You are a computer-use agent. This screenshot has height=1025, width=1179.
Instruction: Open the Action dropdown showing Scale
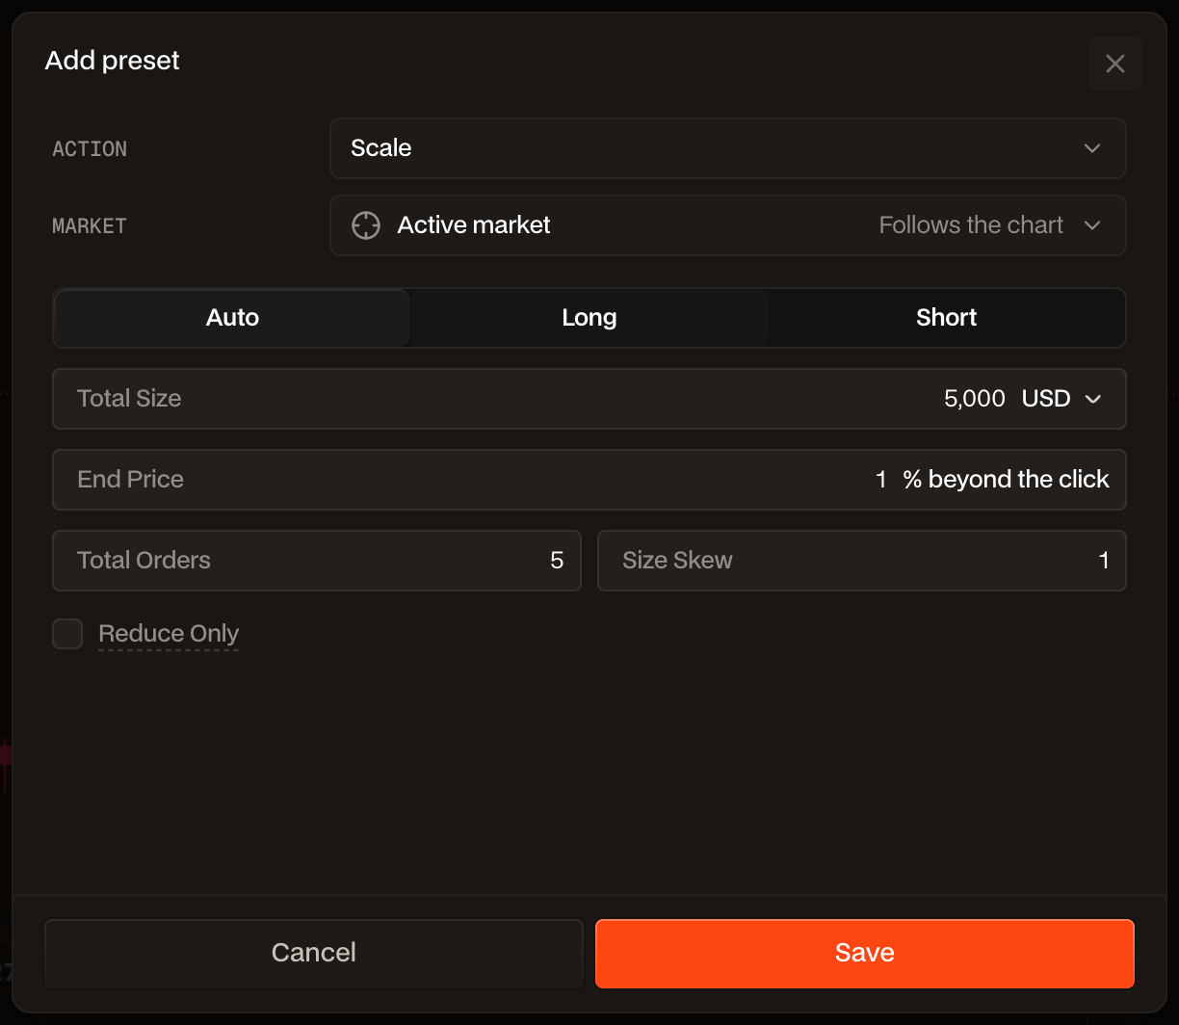pos(727,148)
